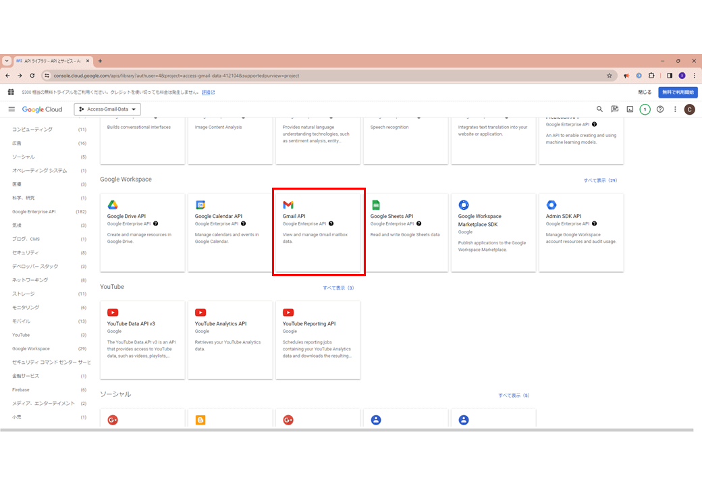Open the notifications badge showing 1

645,109
